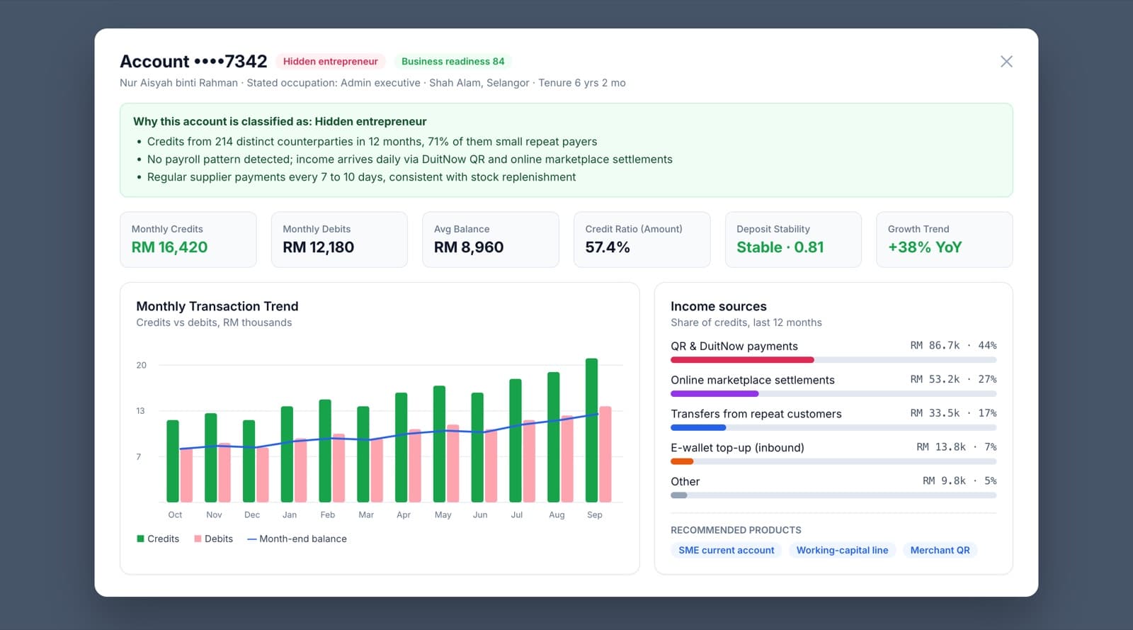View the Deposit Stability 0.81 card

click(793, 240)
